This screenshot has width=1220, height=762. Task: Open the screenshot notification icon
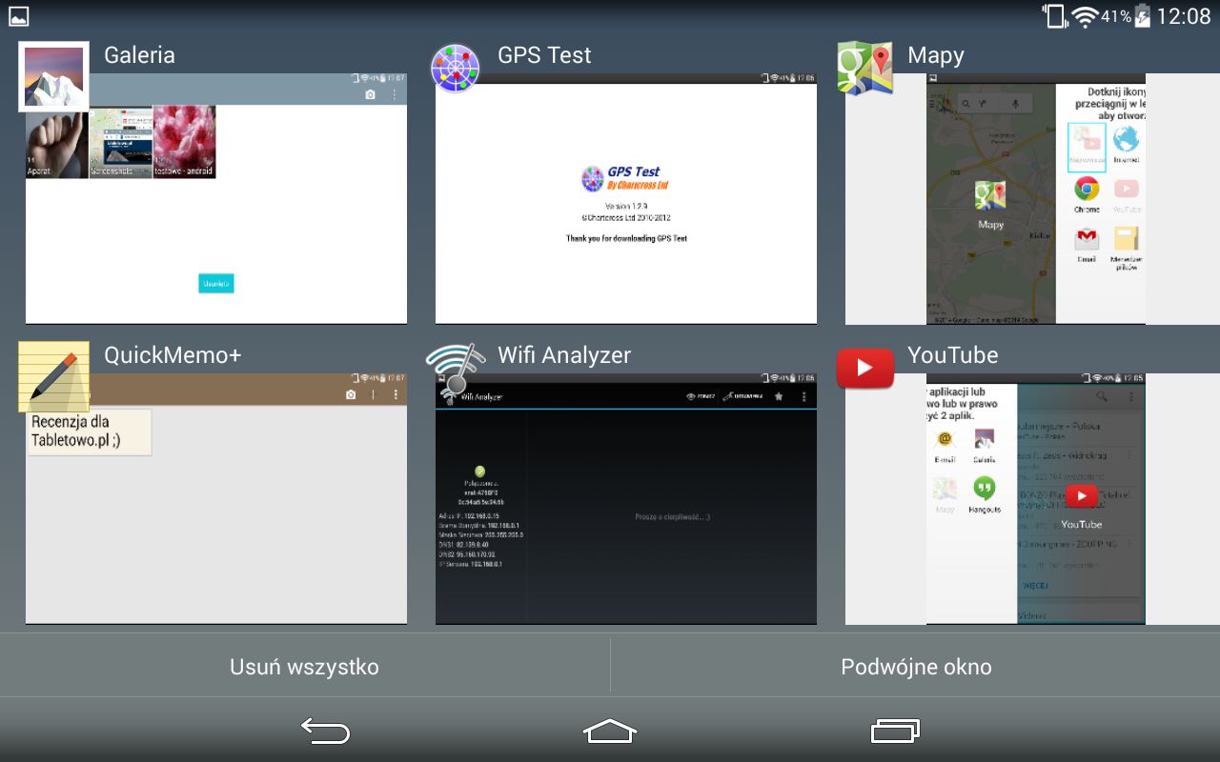pyautogui.click(x=18, y=16)
